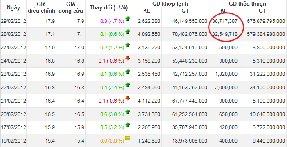Click the matched value 70,482,076,000
Screen dimensions: 287x147
tap(190, 35)
